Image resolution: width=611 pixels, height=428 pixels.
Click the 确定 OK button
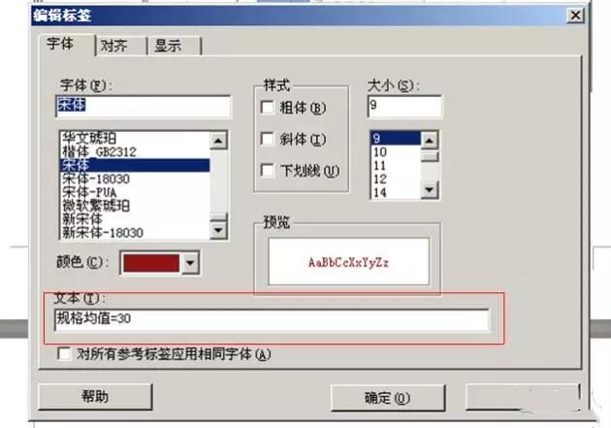[388, 398]
